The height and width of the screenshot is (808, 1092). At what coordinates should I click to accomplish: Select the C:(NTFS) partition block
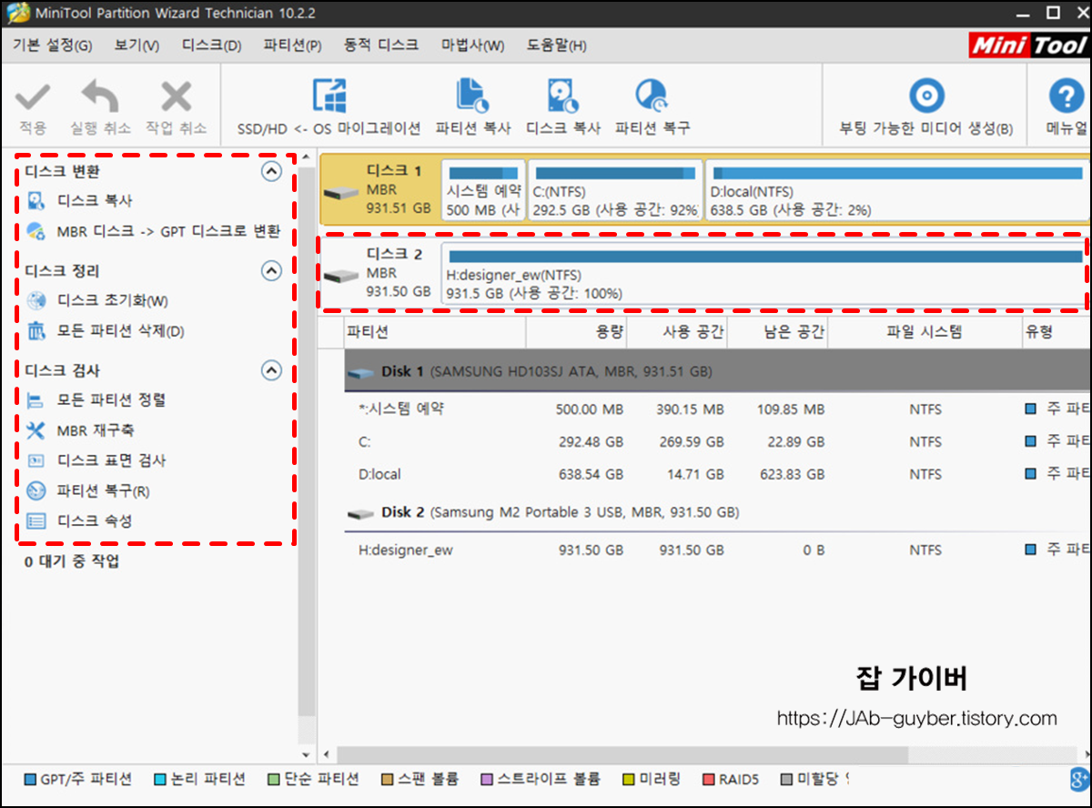coord(615,190)
